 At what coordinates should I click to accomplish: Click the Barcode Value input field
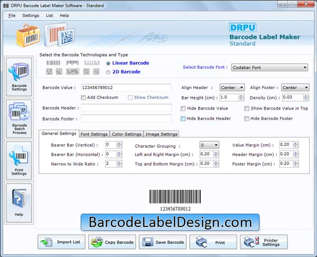click(126, 88)
